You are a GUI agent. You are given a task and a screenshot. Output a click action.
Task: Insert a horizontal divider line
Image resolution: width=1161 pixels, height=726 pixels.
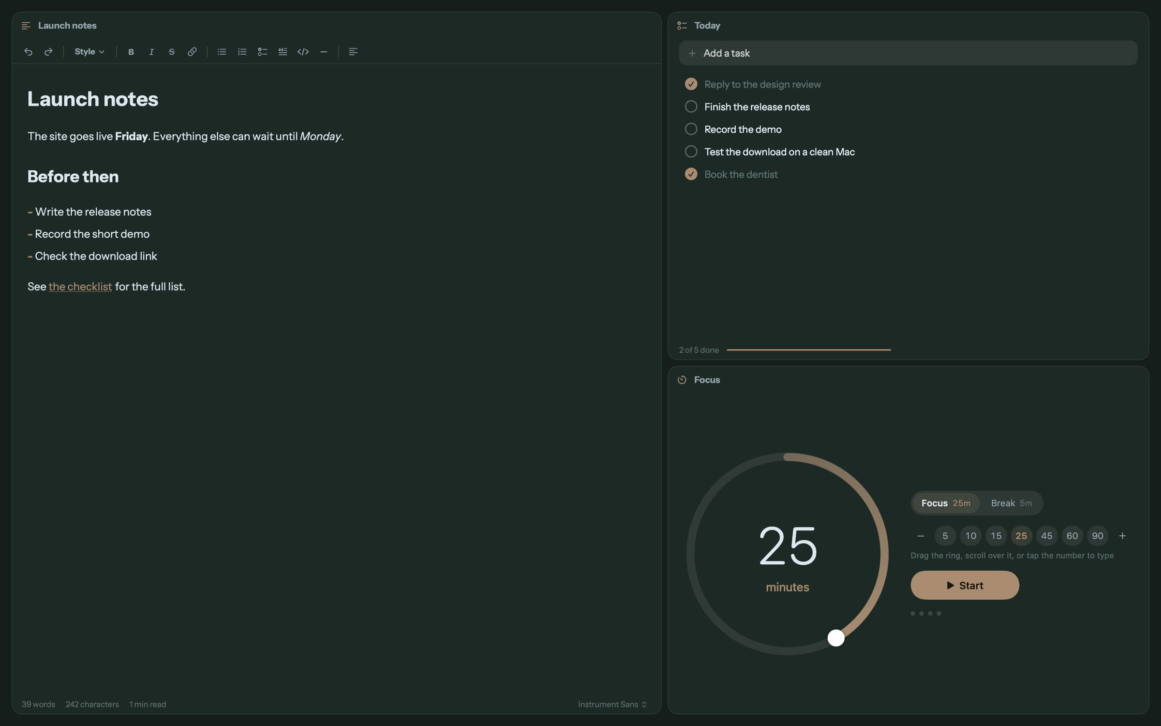coord(324,52)
